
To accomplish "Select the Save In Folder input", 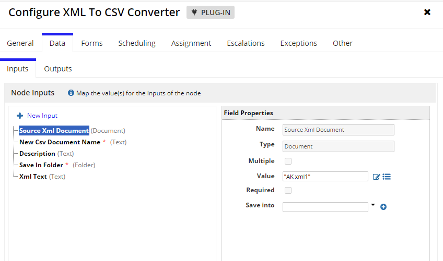I will (x=41, y=165).
